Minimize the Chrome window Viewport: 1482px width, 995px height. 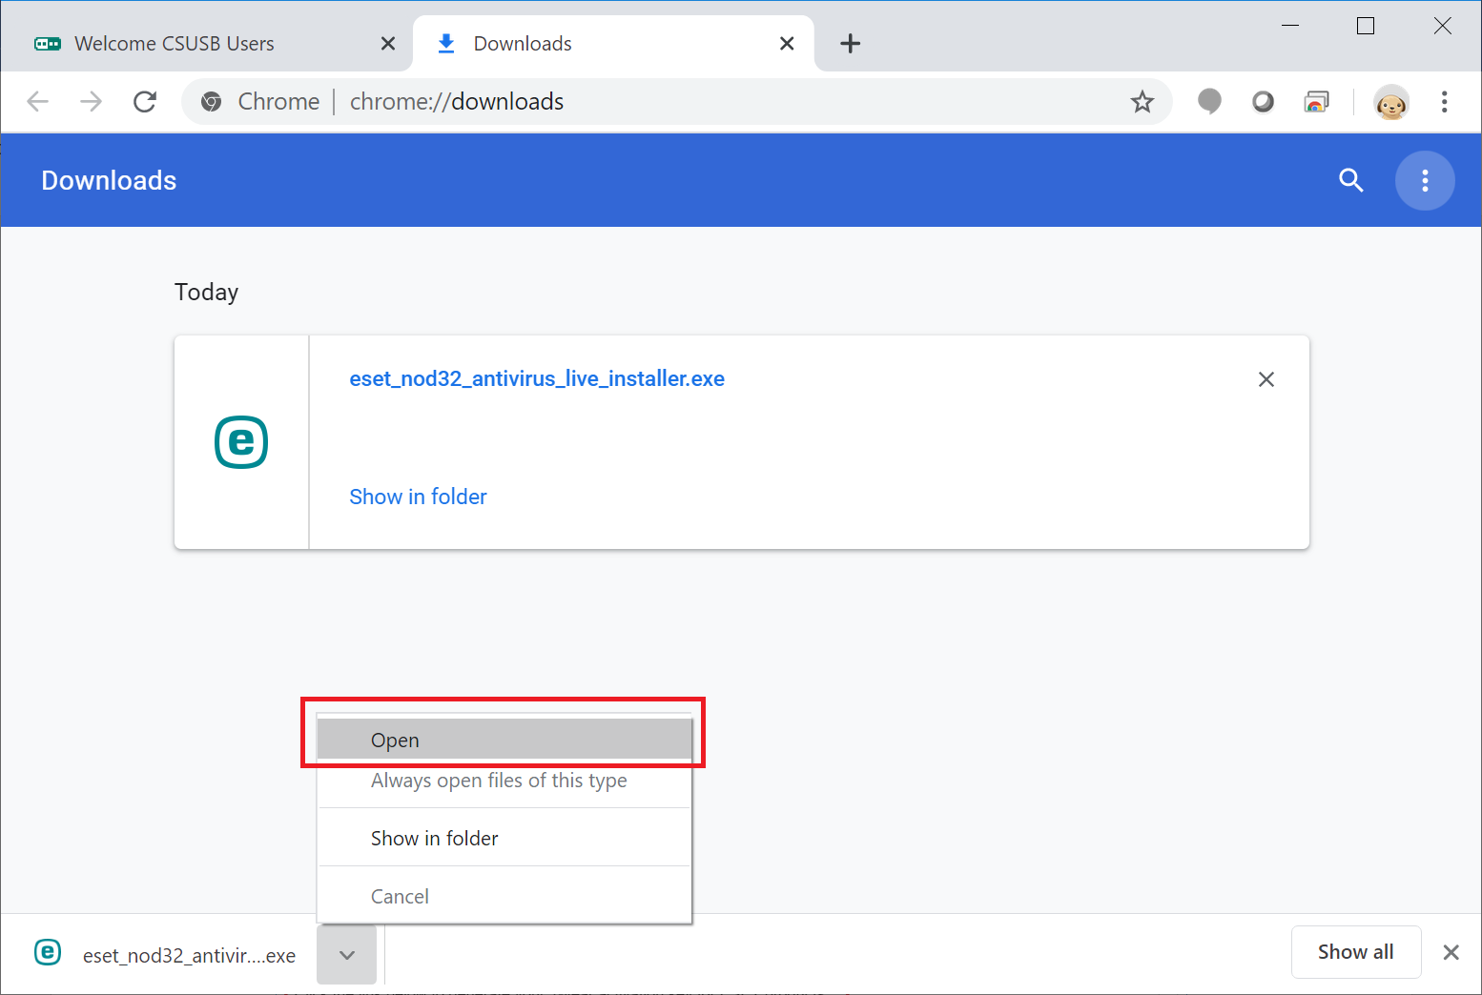[1290, 26]
